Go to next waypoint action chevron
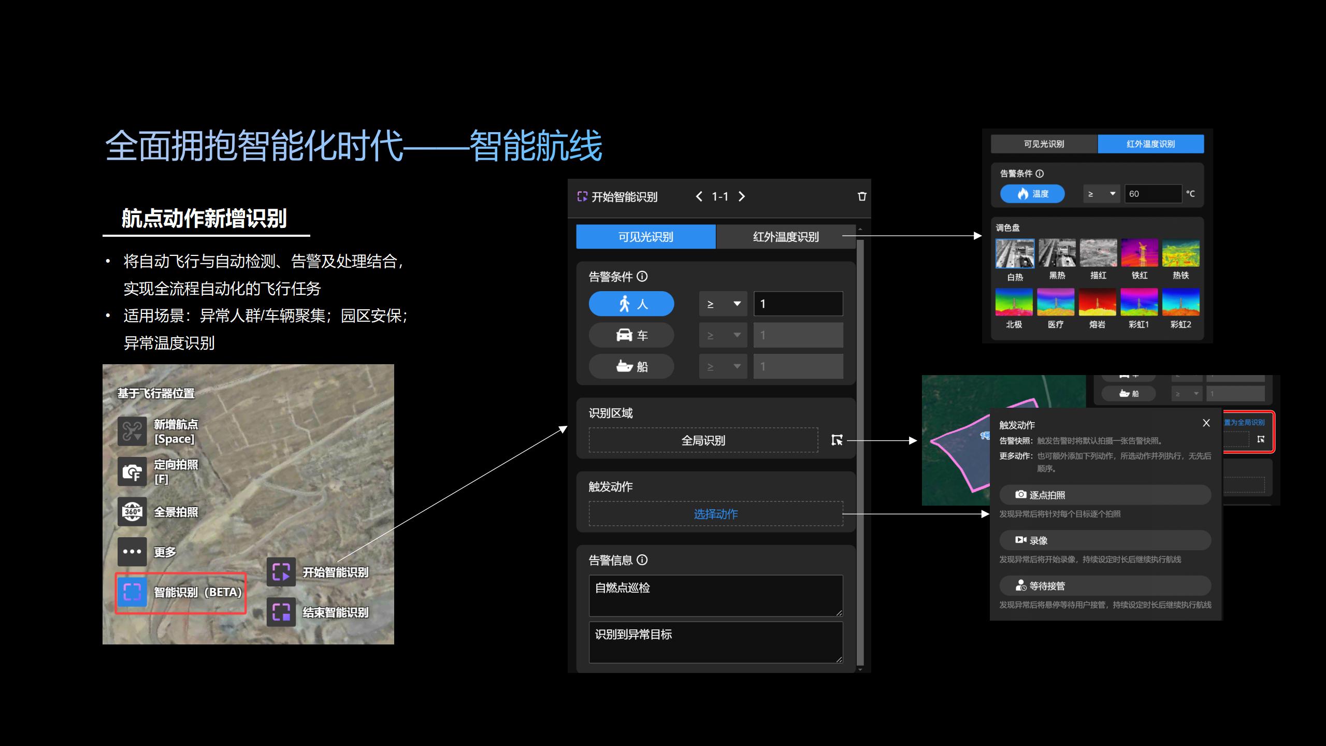1326x746 pixels. point(742,196)
